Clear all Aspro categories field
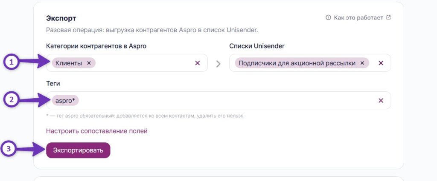This screenshot has width=437, height=181. pyautogui.click(x=197, y=63)
